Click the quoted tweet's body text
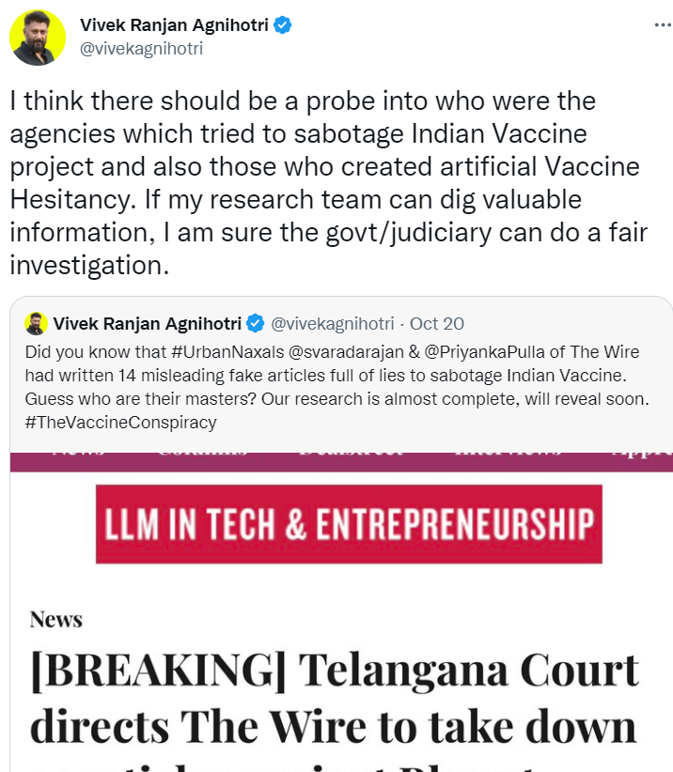The height and width of the screenshot is (772, 673). (x=338, y=387)
